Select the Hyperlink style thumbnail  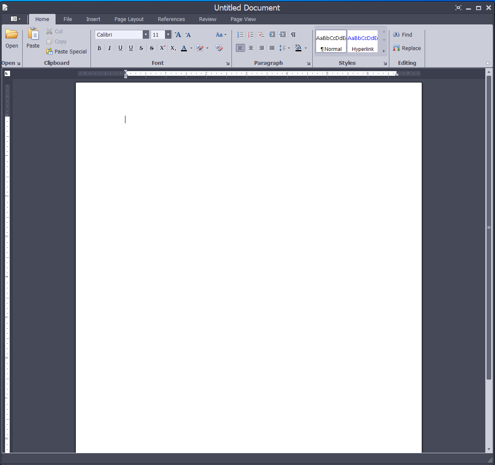pos(362,41)
